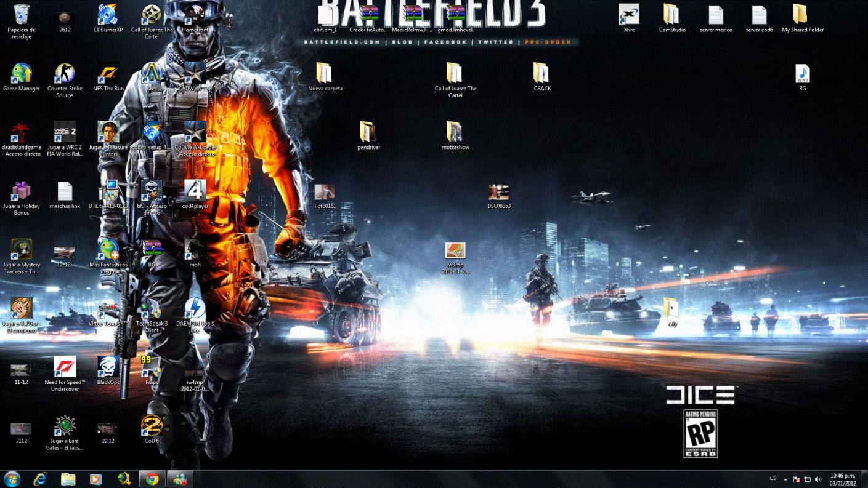
Task: Select Jugar a Lara Gates icon
Action: [x=65, y=425]
